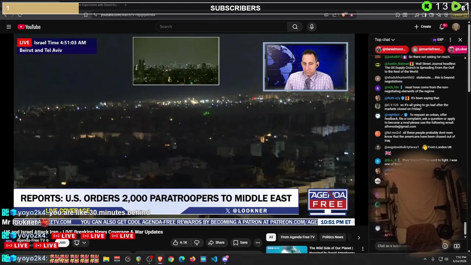Open @martiefranz pinned chat chip
This screenshot has height=265, width=471.
coord(428,49)
